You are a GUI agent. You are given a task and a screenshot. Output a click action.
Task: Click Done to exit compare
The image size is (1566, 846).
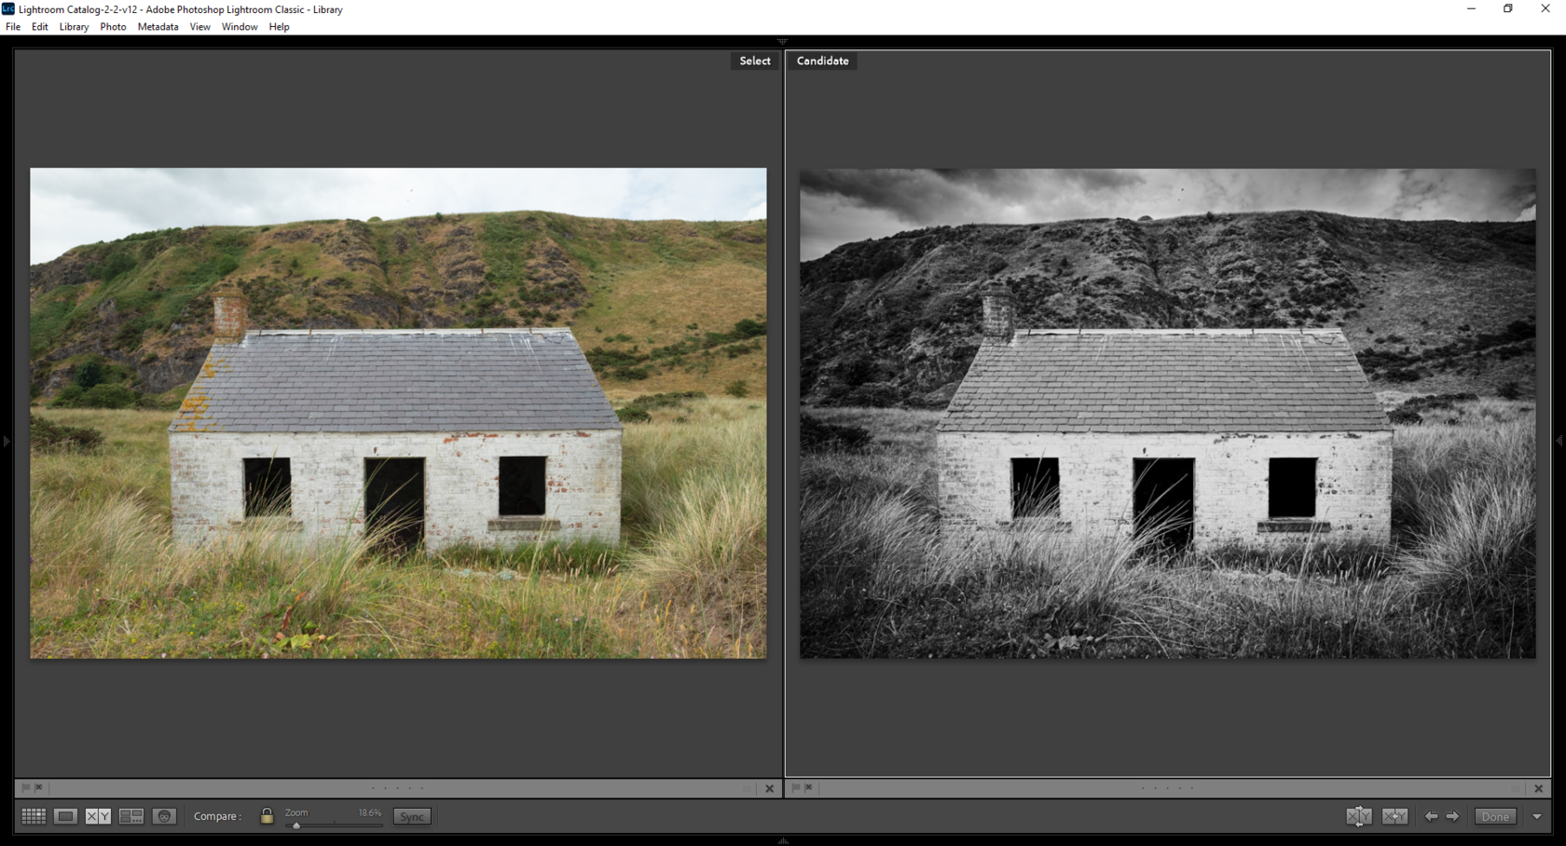click(x=1495, y=816)
